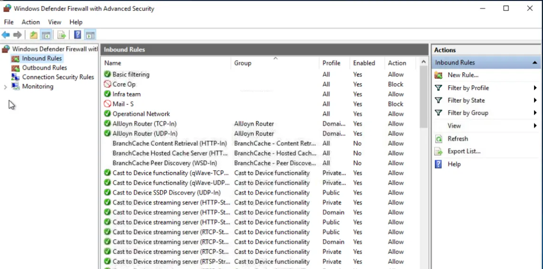Image resolution: width=543 pixels, height=269 pixels.
Task: Click the blocked icon beside Core Op
Action: [107, 84]
